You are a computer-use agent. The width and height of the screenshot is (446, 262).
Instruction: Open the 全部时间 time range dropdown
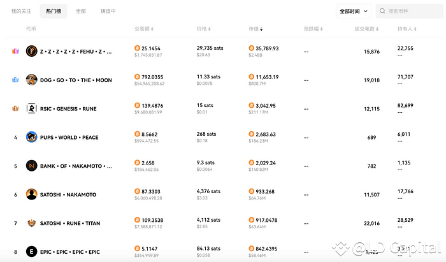pyautogui.click(x=353, y=11)
